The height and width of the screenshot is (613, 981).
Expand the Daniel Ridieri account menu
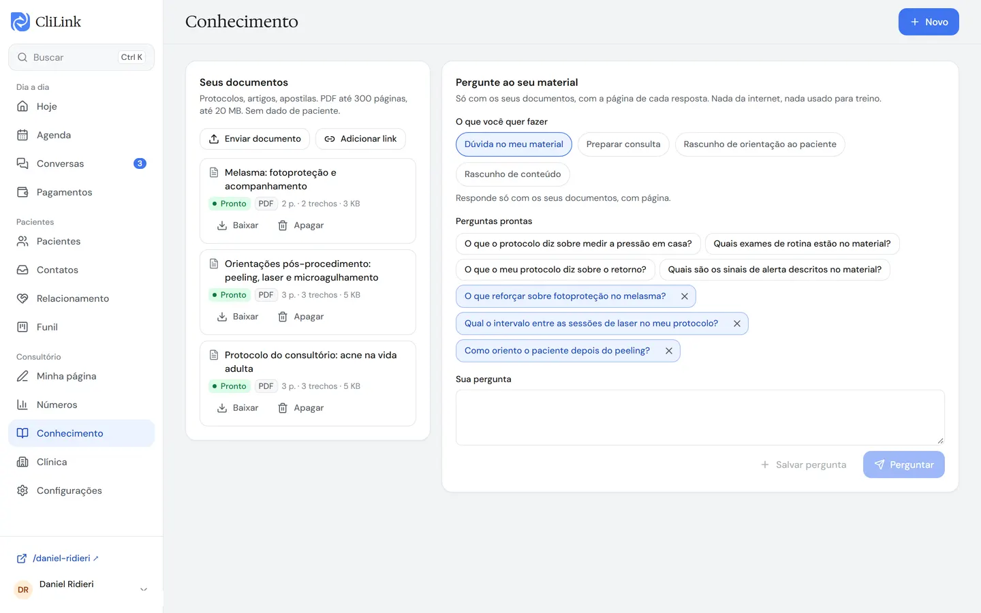81,589
